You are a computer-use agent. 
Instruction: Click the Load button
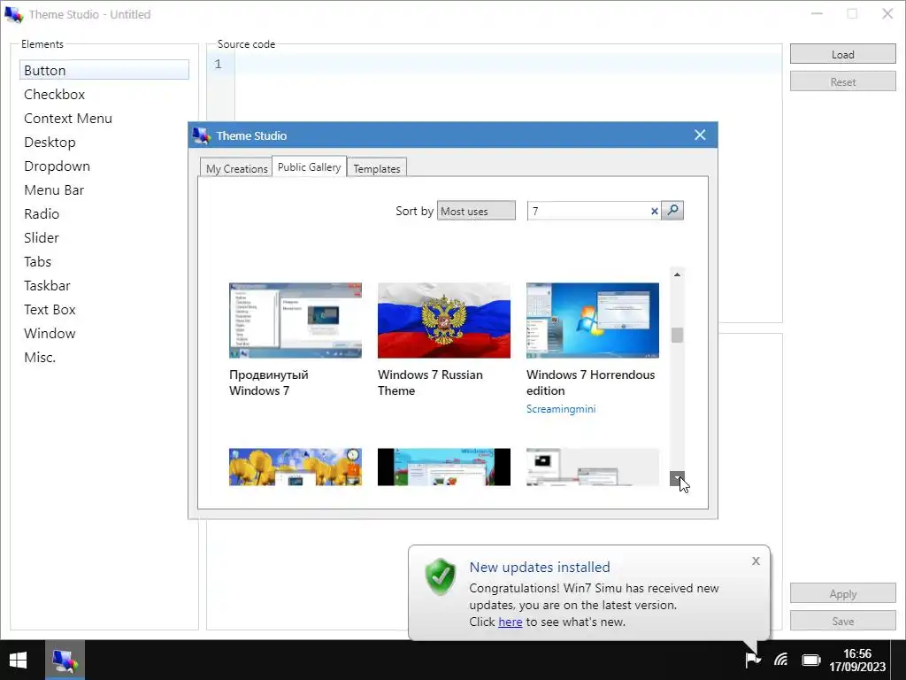842,54
